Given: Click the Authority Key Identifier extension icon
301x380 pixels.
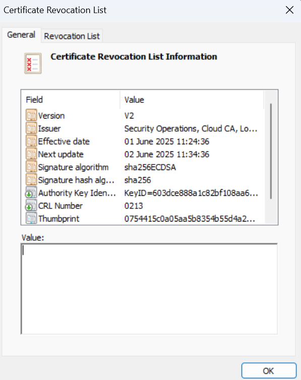Looking at the screenshot, I should [x=31, y=192].
